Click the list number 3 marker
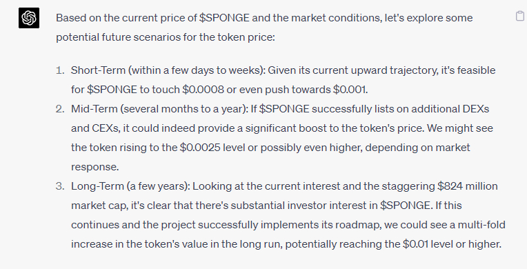The height and width of the screenshot is (269, 527). point(60,186)
